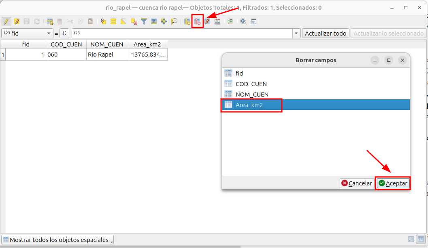Expand the expression input dropdown arrow
Screen dimensions: 428x248
296,34
